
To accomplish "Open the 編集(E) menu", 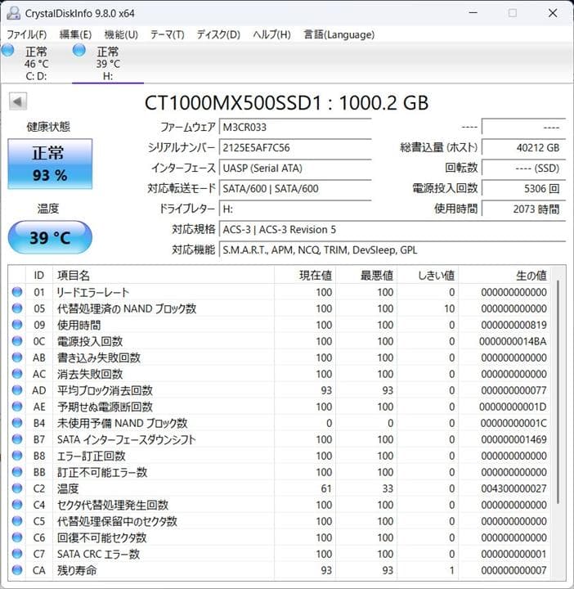I will (75, 34).
